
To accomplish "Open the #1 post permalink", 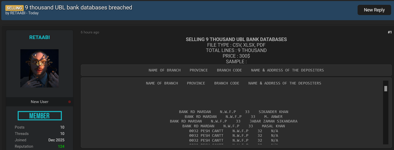I will (389, 32).
